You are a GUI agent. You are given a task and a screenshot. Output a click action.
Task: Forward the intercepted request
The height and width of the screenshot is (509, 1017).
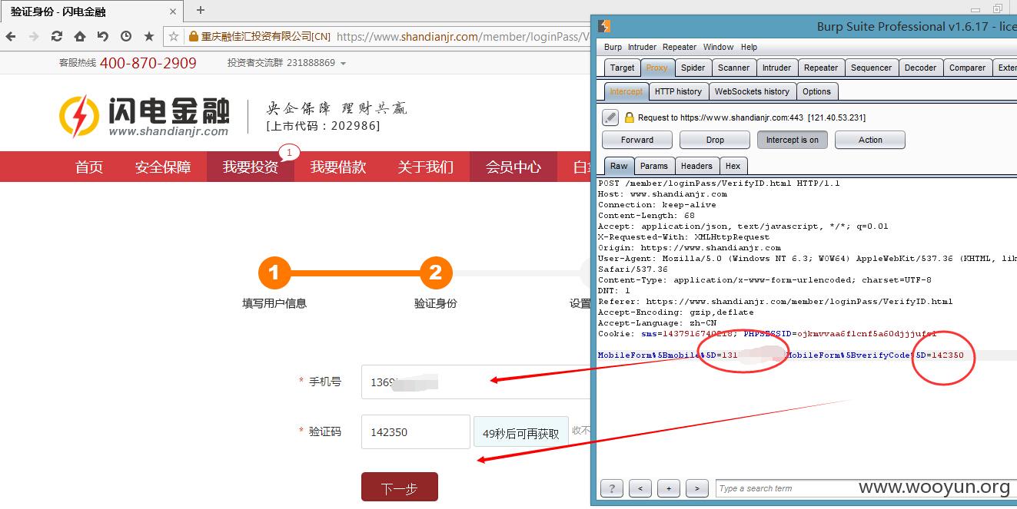[x=636, y=140]
